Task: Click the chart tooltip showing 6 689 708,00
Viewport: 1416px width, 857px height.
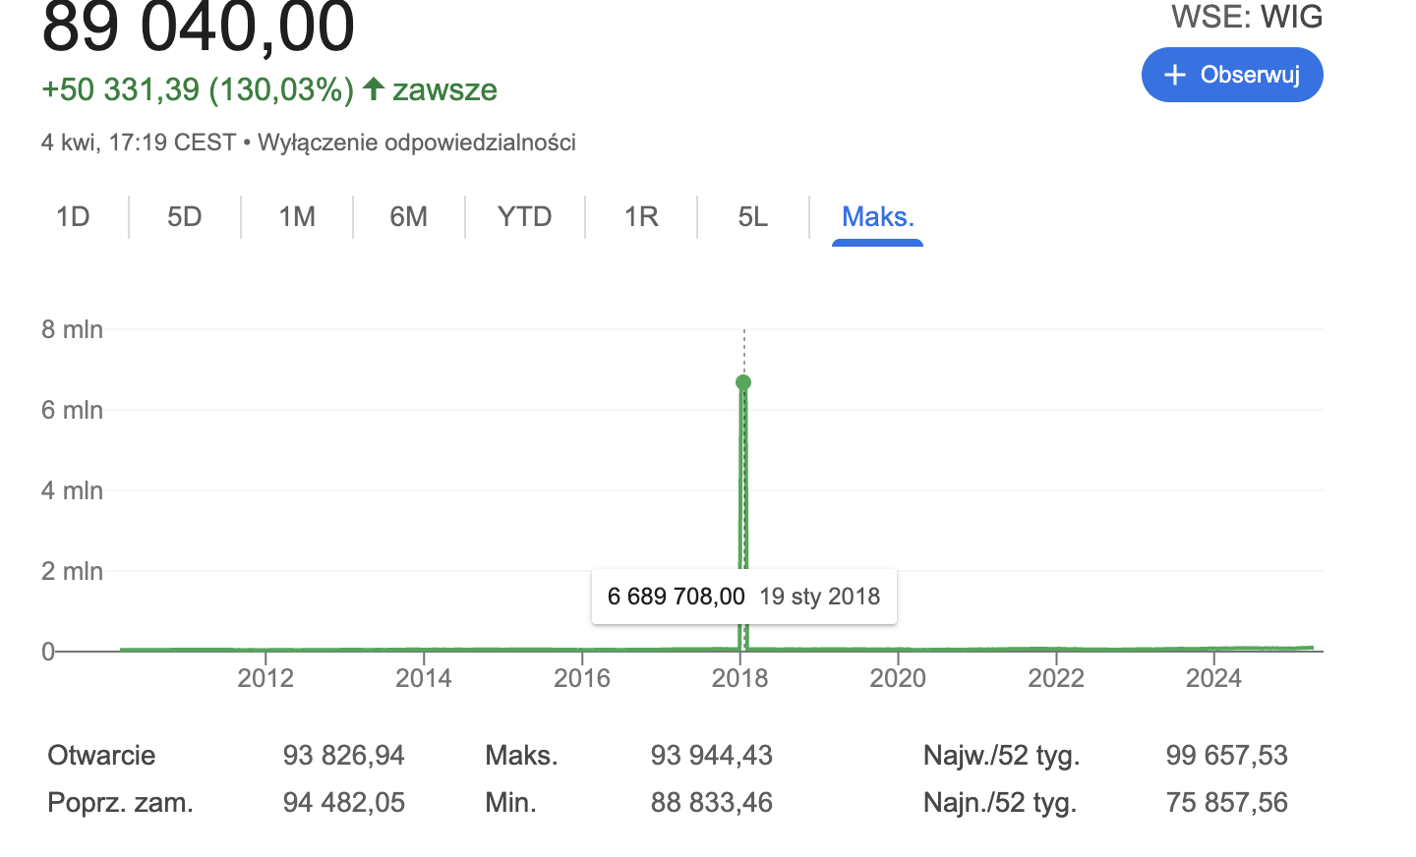Action: [743, 597]
